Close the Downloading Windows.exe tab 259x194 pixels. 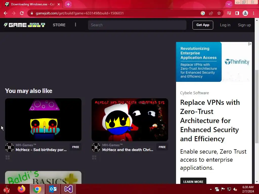tap(59, 4)
